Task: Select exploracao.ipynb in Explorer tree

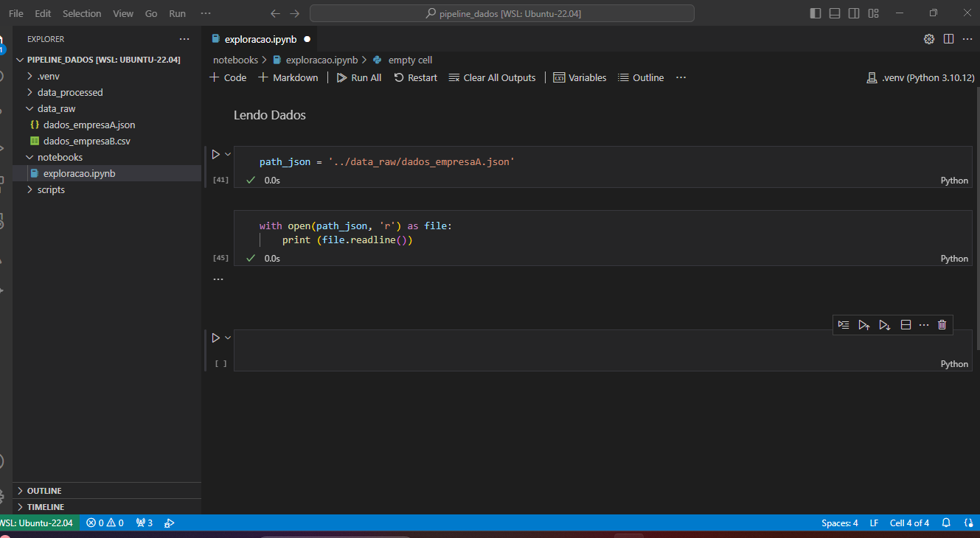Action: 107,173
